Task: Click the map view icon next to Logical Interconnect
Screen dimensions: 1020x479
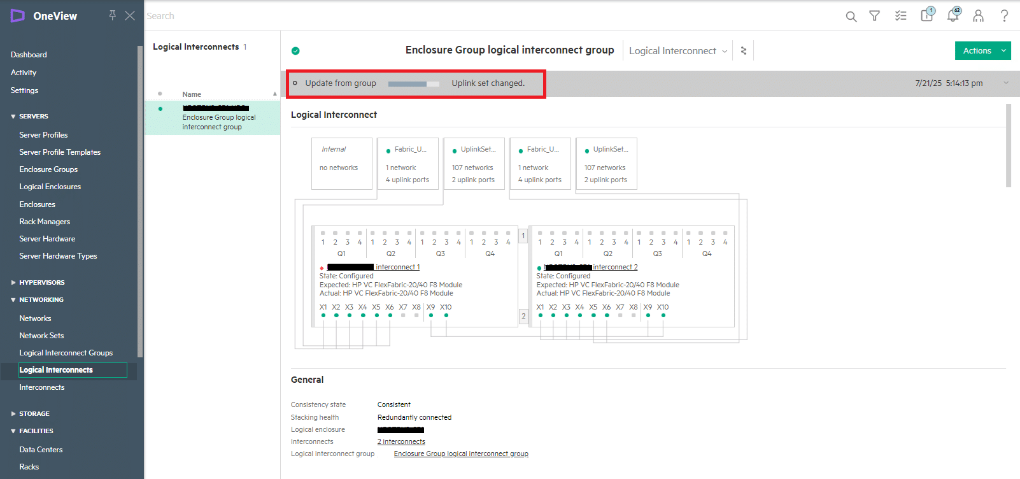Action: coord(743,50)
